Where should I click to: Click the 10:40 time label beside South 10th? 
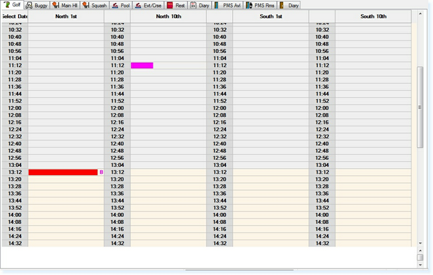click(x=322, y=37)
